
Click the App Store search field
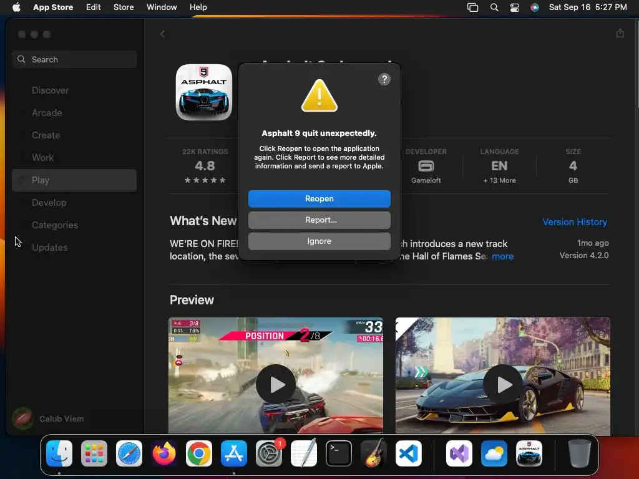coord(74,59)
